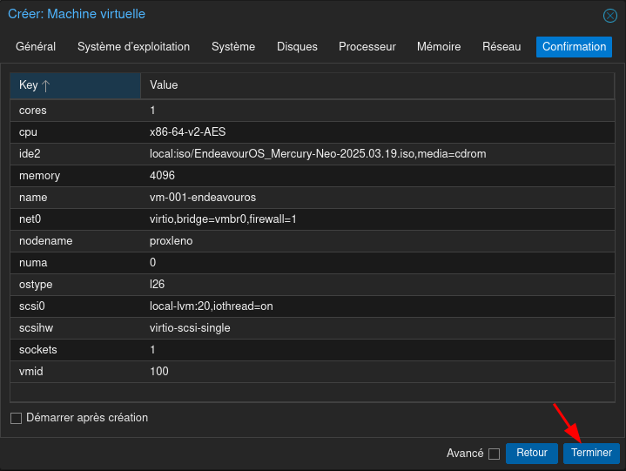Click the scsi0 local-lvm row
Viewport: 626px width, 471px height.
[x=317, y=306]
